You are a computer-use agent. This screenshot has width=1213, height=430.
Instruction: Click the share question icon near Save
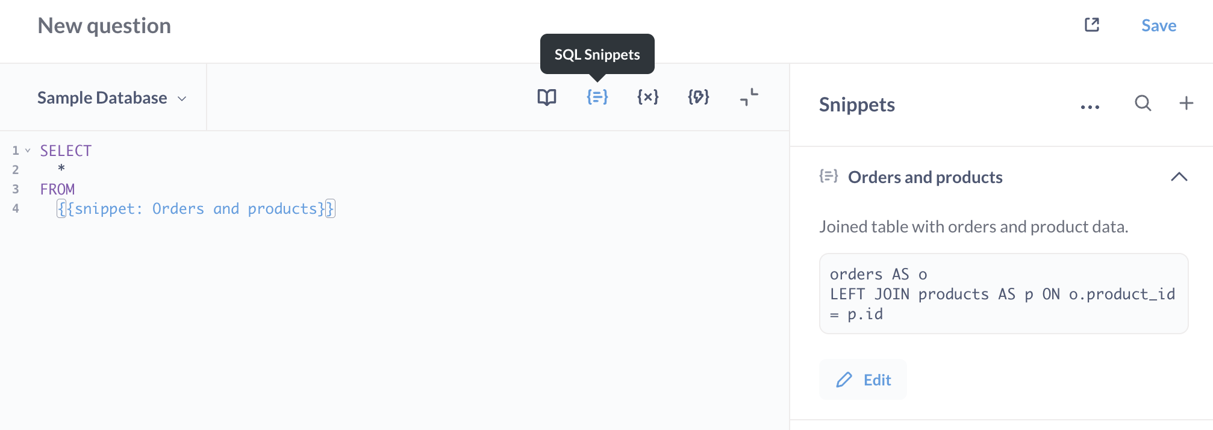tap(1092, 25)
